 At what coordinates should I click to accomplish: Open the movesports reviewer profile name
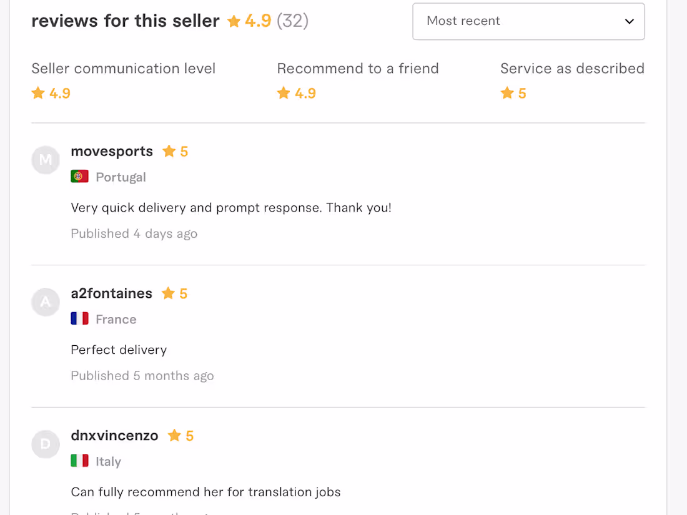(112, 152)
